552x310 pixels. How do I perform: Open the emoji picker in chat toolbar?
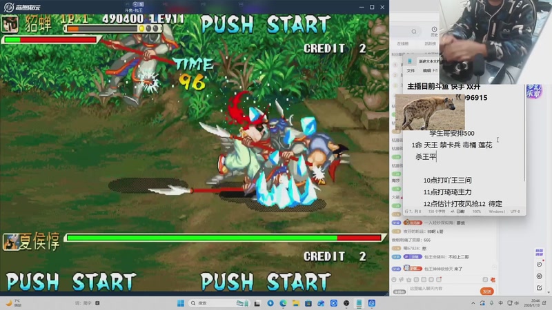click(394, 280)
